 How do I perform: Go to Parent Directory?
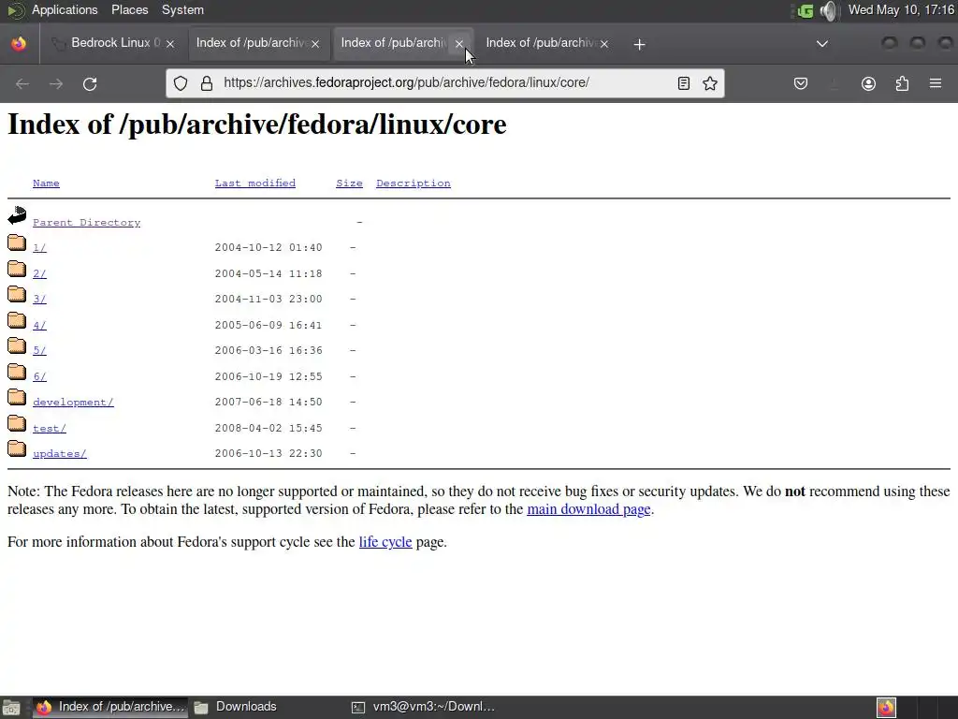[86, 223]
